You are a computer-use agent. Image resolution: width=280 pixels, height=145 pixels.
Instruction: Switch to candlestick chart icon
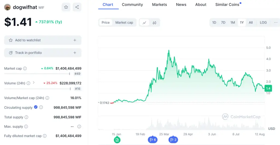point(154,23)
